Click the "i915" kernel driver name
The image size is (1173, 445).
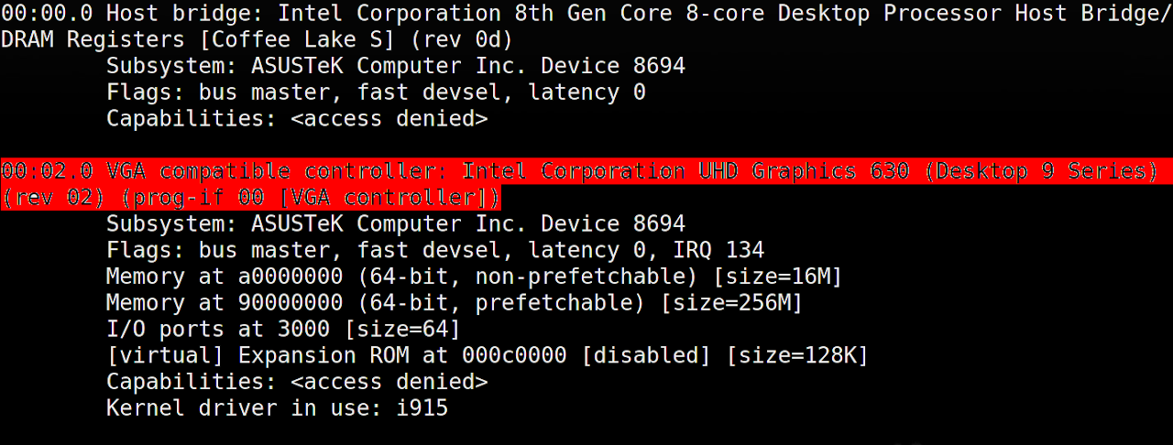click(422, 407)
